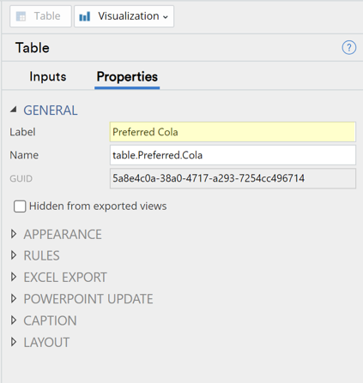The height and width of the screenshot is (383, 363).
Task: Expand the EXCEL EXPORT section
Action: tap(14, 277)
